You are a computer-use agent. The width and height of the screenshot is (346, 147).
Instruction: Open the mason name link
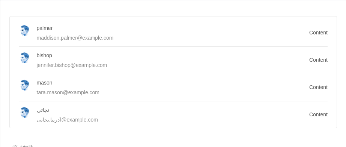pos(44,83)
